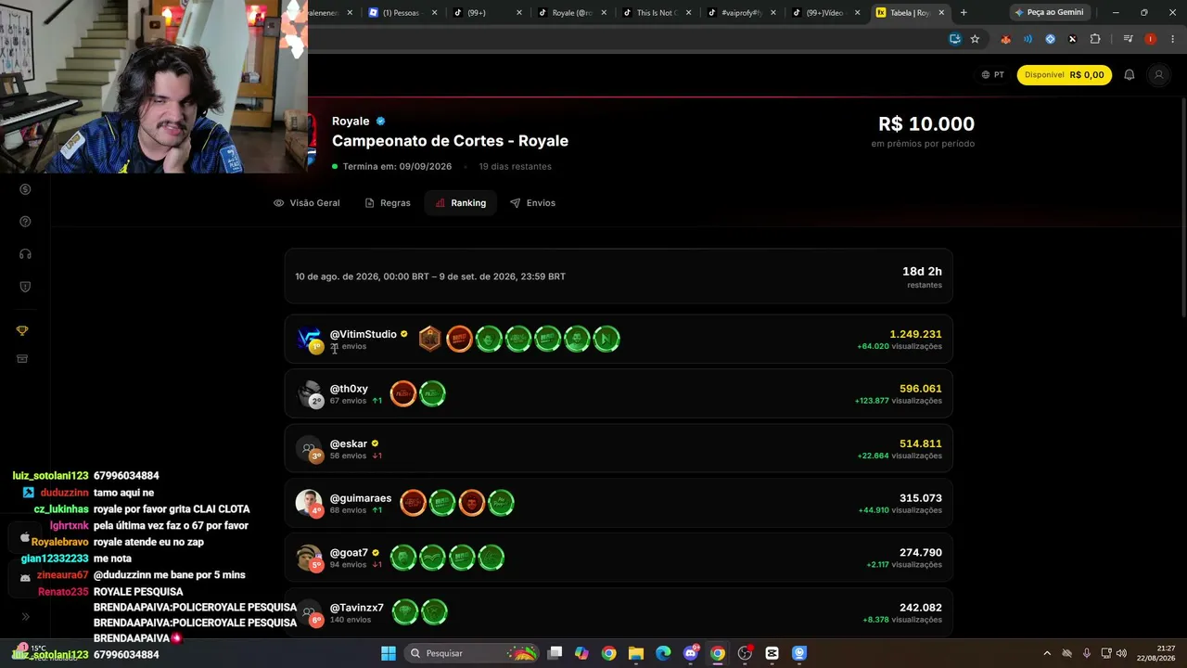Switch to the Regras tab
Image resolution: width=1187 pixels, height=668 pixels.
(x=388, y=203)
